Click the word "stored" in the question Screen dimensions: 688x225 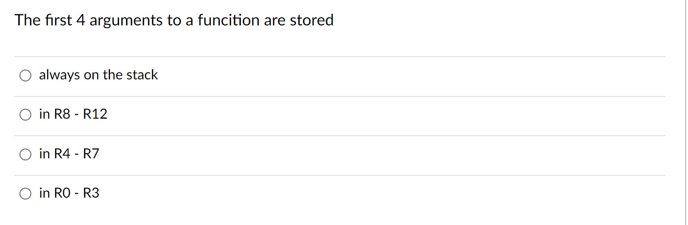[311, 20]
